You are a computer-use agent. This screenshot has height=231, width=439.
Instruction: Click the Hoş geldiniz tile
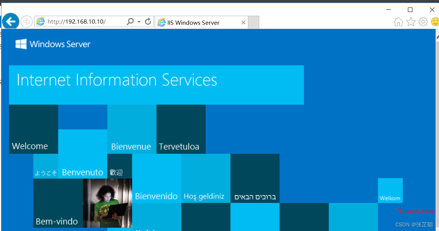(x=206, y=178)
